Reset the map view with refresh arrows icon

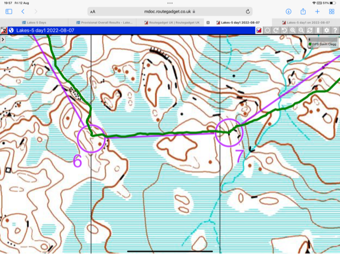[x=310, y=31]
